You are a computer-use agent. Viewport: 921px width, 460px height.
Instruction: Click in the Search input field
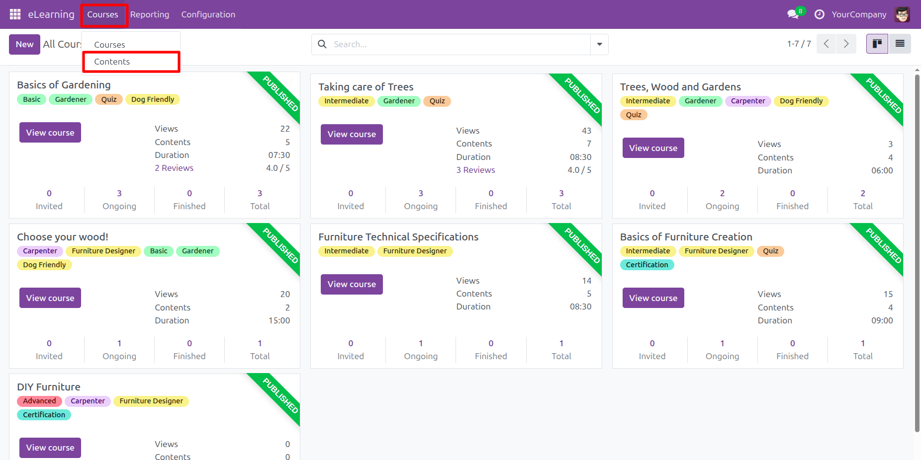pos(458,44)
